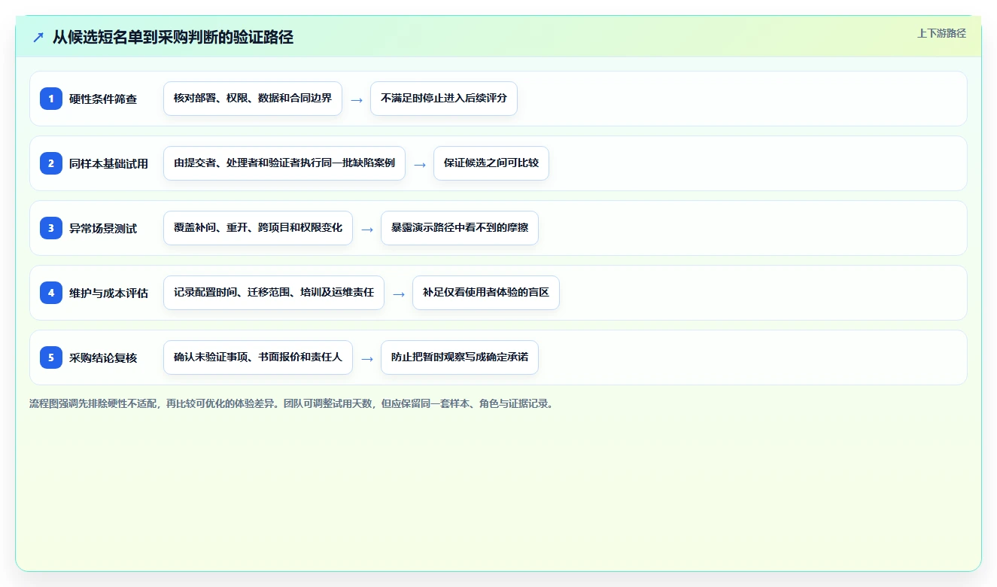The width and height of the screenshot is (997, 587).
Task: Click the box 防止把暂时观察写成确定承诺
Action: click(x=460, y=357)
